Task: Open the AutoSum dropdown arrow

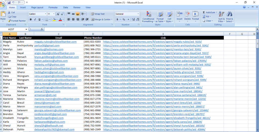Action: pos(217,12)
